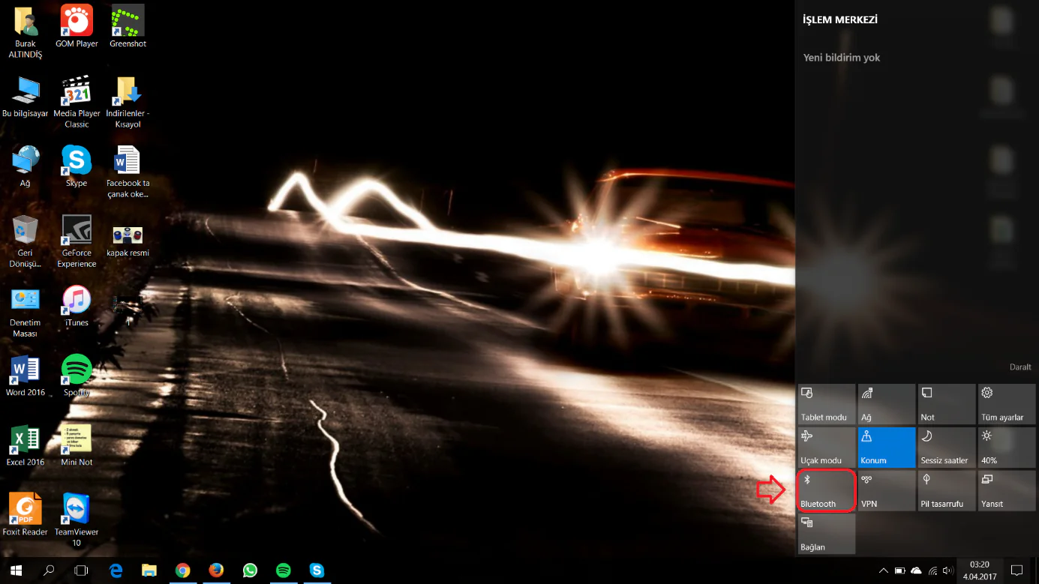The width and height of the screenshot is (1039, 584).
Task: Adjust brightness with the 40% tile
Action: click(1007, 448)
